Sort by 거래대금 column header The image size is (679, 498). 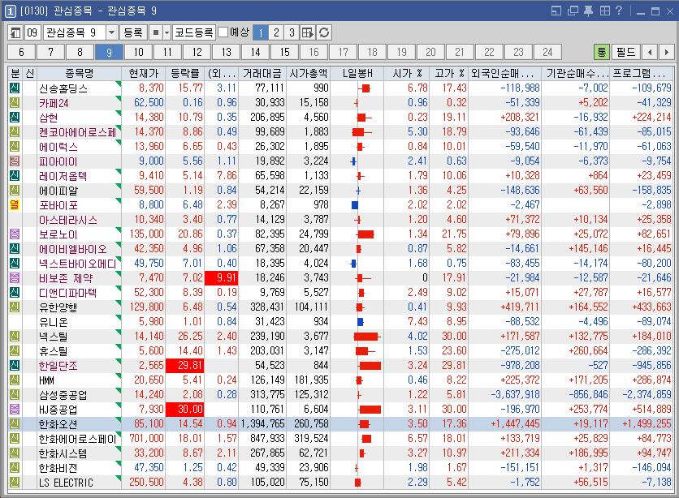(262, 73)
